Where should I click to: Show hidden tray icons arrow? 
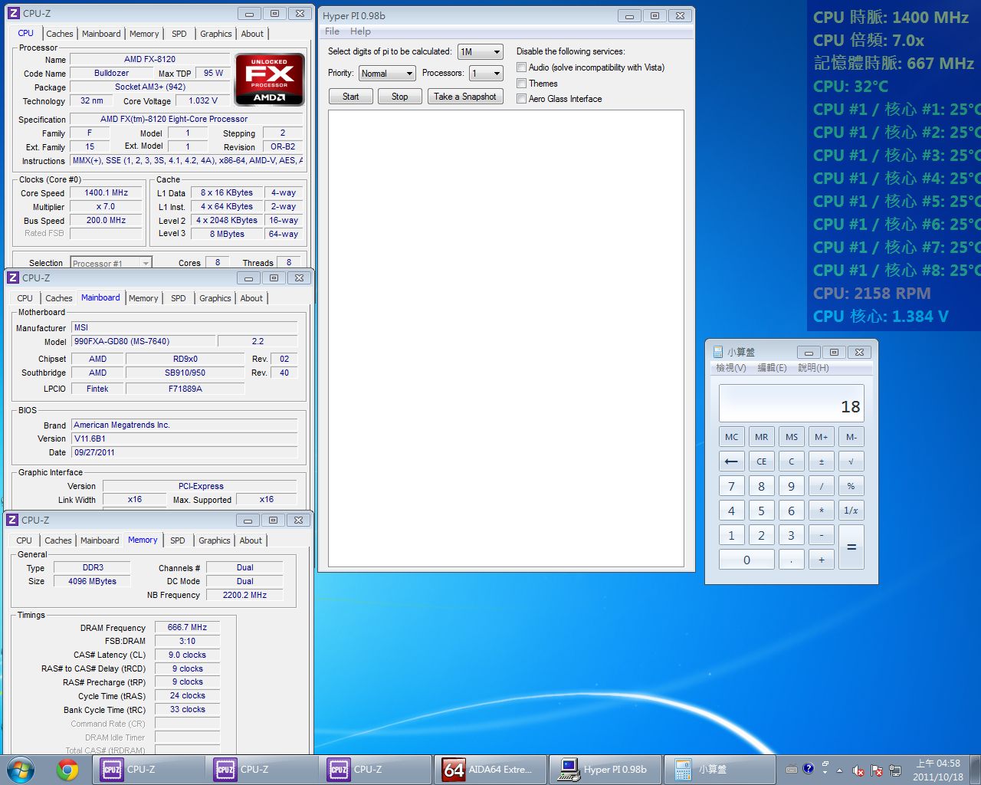(839, 770)
